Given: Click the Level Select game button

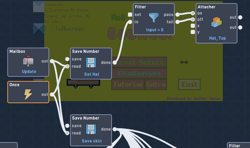Looking at the screenshot, I should coord(139,62).
